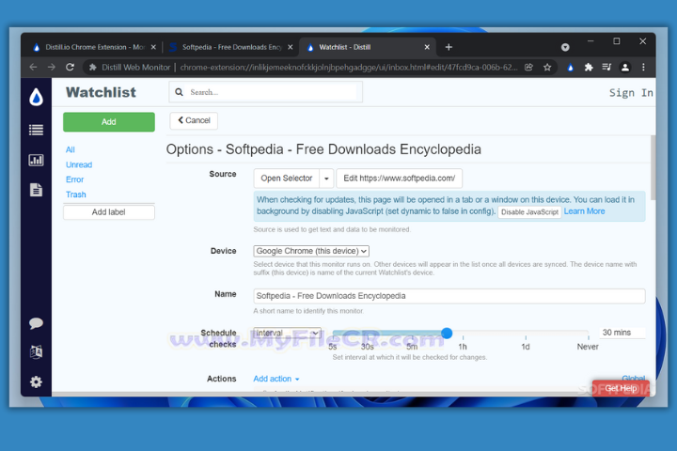Screen dimensions: 677x451
Task: Open the Extensions puzzle icon
Action: (589, 68)
